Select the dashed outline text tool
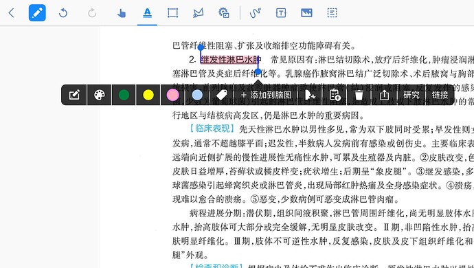 [x=332, y=13]
